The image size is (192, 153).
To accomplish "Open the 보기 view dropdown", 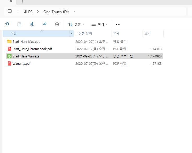I will (x=99, y=24).
